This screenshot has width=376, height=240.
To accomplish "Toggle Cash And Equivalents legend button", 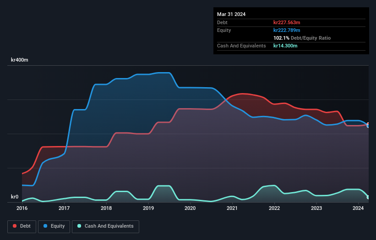I will click(x=105, y=226).
